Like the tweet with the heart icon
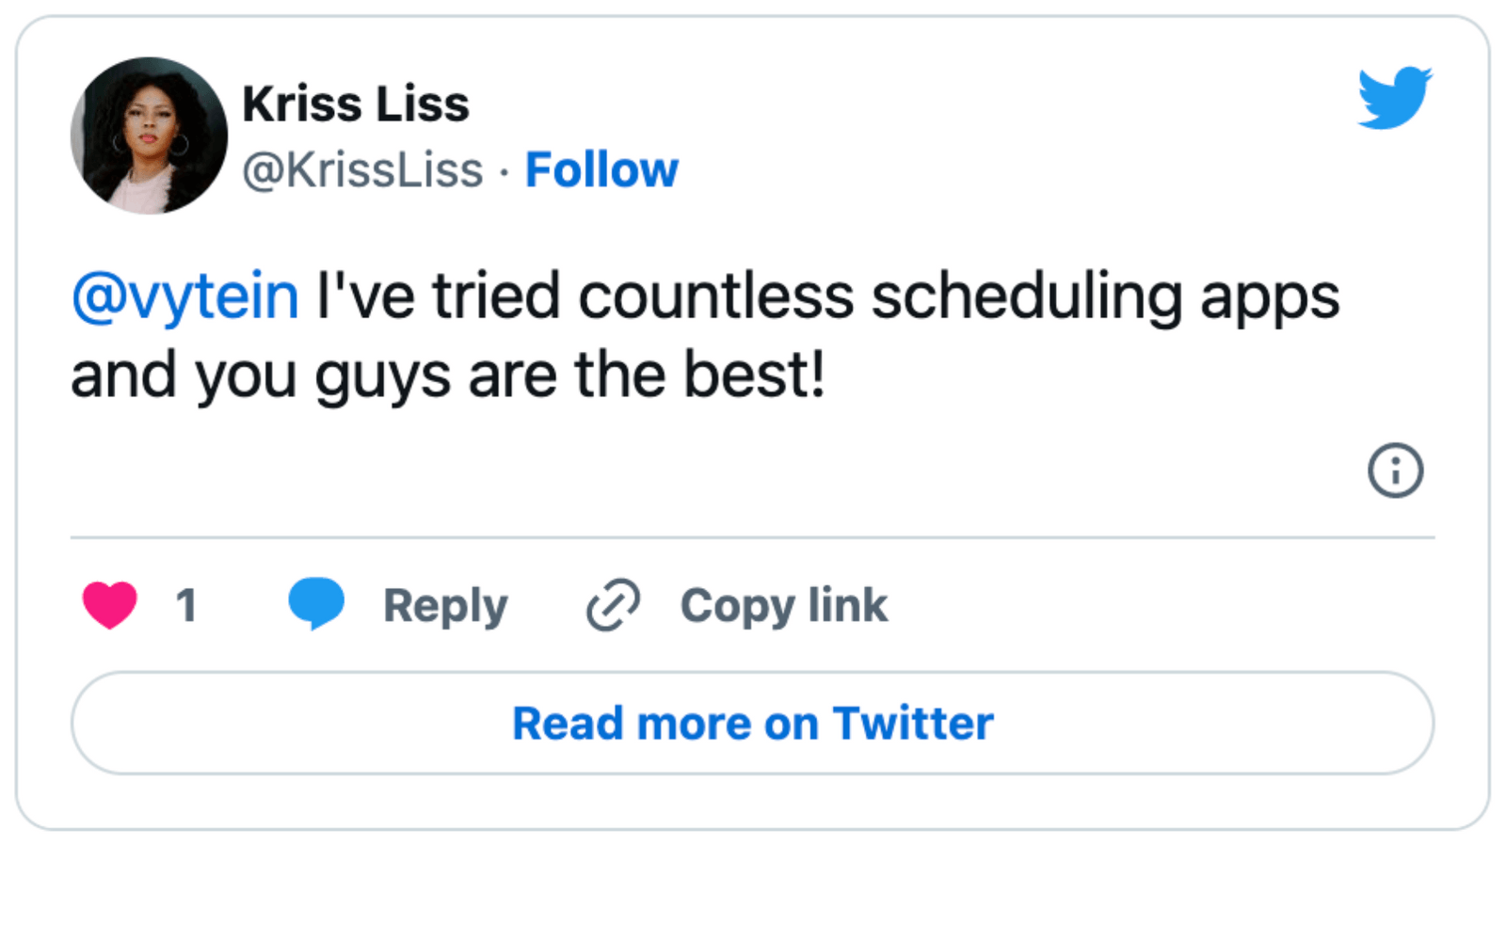Image resolution: width=1506 pixels, height=926 pixels. tap(110, 604)
